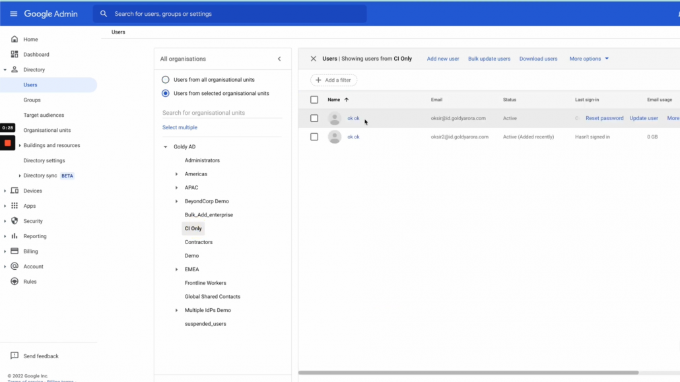Viewport: 680px width, 382px height.
Task: Click the Home icon in sidebar
Action: tap(15, 40)
